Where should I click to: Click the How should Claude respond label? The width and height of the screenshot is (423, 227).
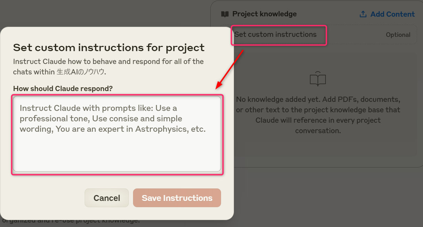(63, 89)
